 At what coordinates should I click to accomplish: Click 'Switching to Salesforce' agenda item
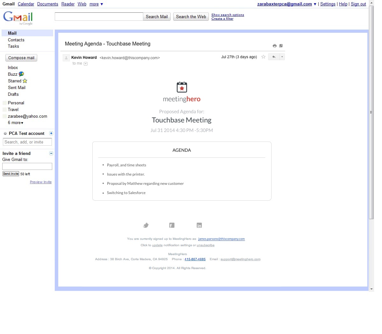point(126,193)
